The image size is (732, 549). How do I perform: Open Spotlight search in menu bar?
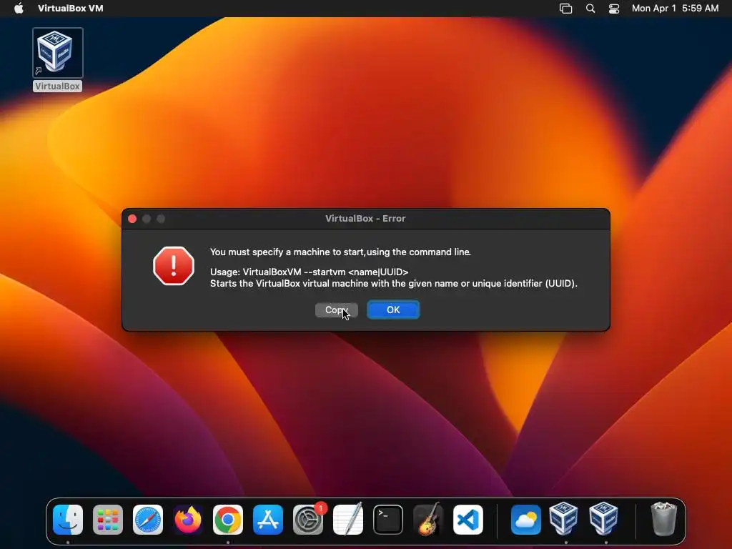[590, 9]
